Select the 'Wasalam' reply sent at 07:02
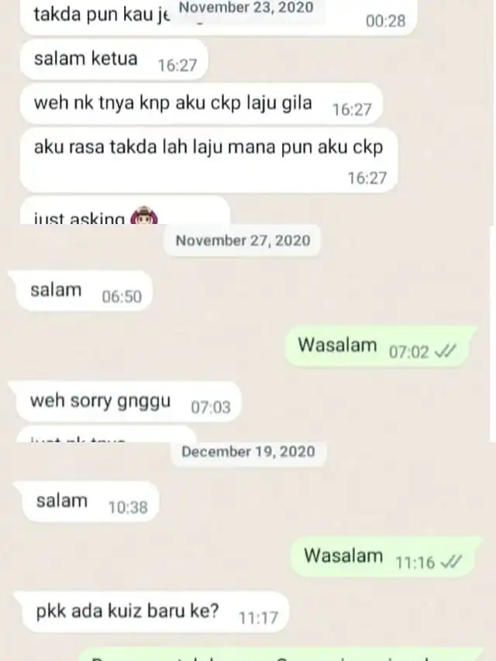This screenshot has height=661, width=496. click(x=380, y=346)
